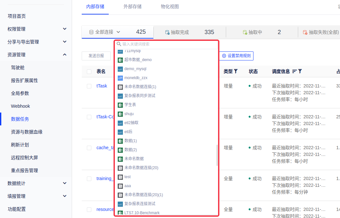The height and width of the screenshot is (218, 340).
Task: Collapse the 资源管理 sidebar section
Action: (x=65, y=55)
